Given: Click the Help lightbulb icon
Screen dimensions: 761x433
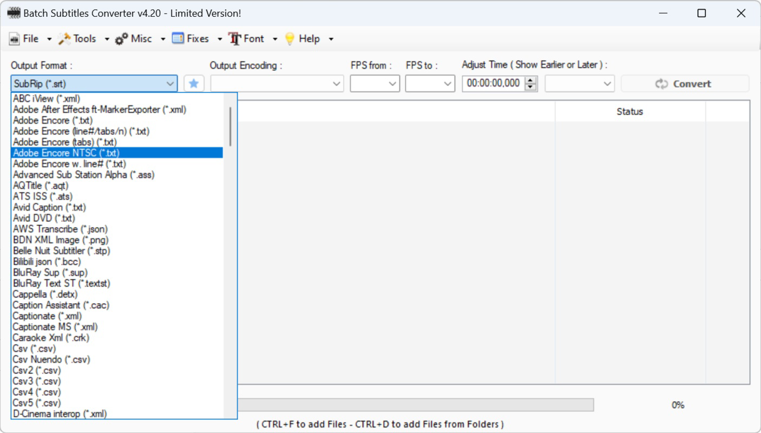Looking at the screenshot, I should click(290, 38).
